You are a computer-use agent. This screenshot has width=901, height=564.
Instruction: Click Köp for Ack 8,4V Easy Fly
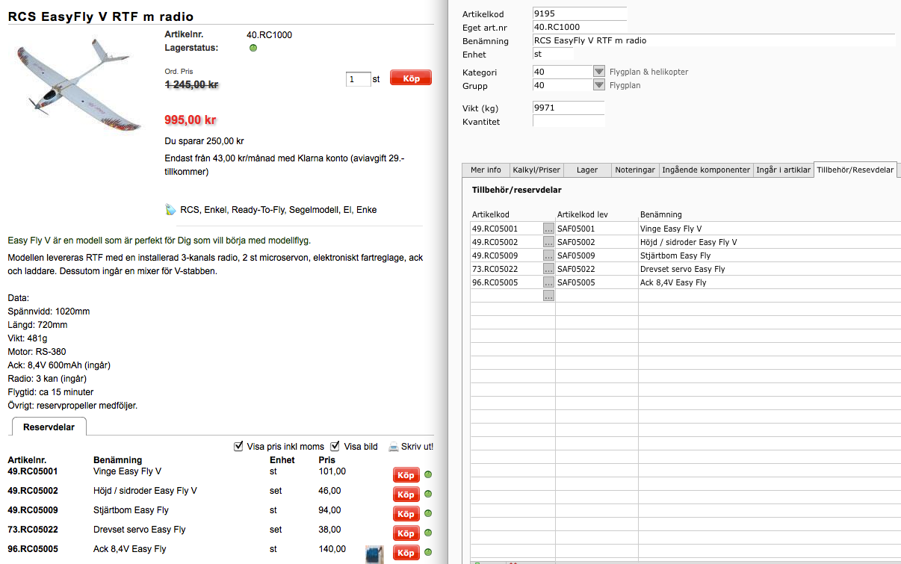point(406,553)
